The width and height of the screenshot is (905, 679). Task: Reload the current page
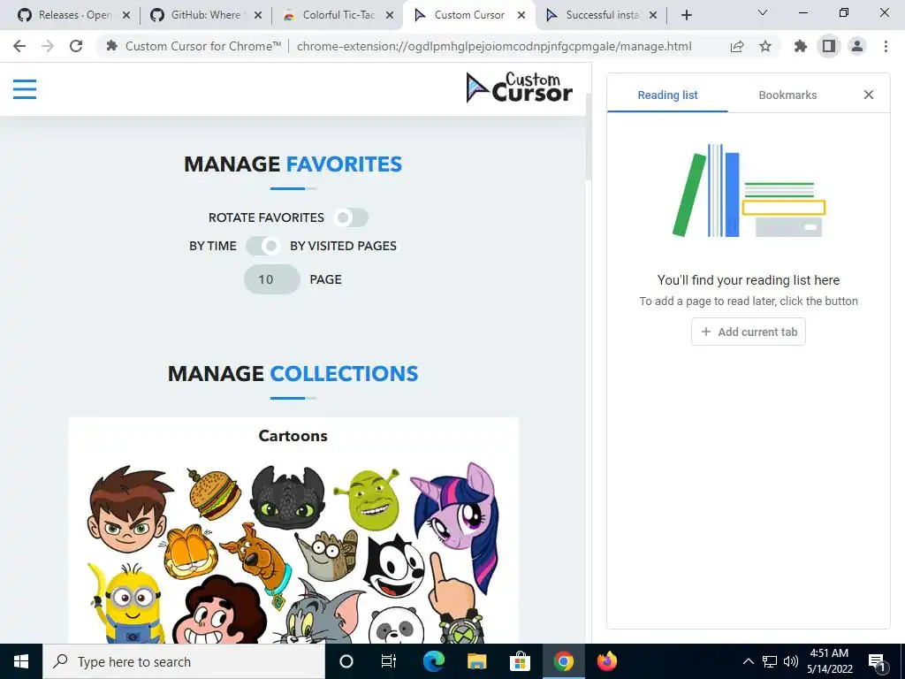(76, 46)
